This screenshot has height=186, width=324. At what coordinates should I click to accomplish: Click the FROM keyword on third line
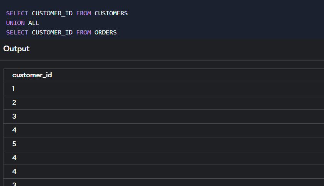[x=84, y=33]
